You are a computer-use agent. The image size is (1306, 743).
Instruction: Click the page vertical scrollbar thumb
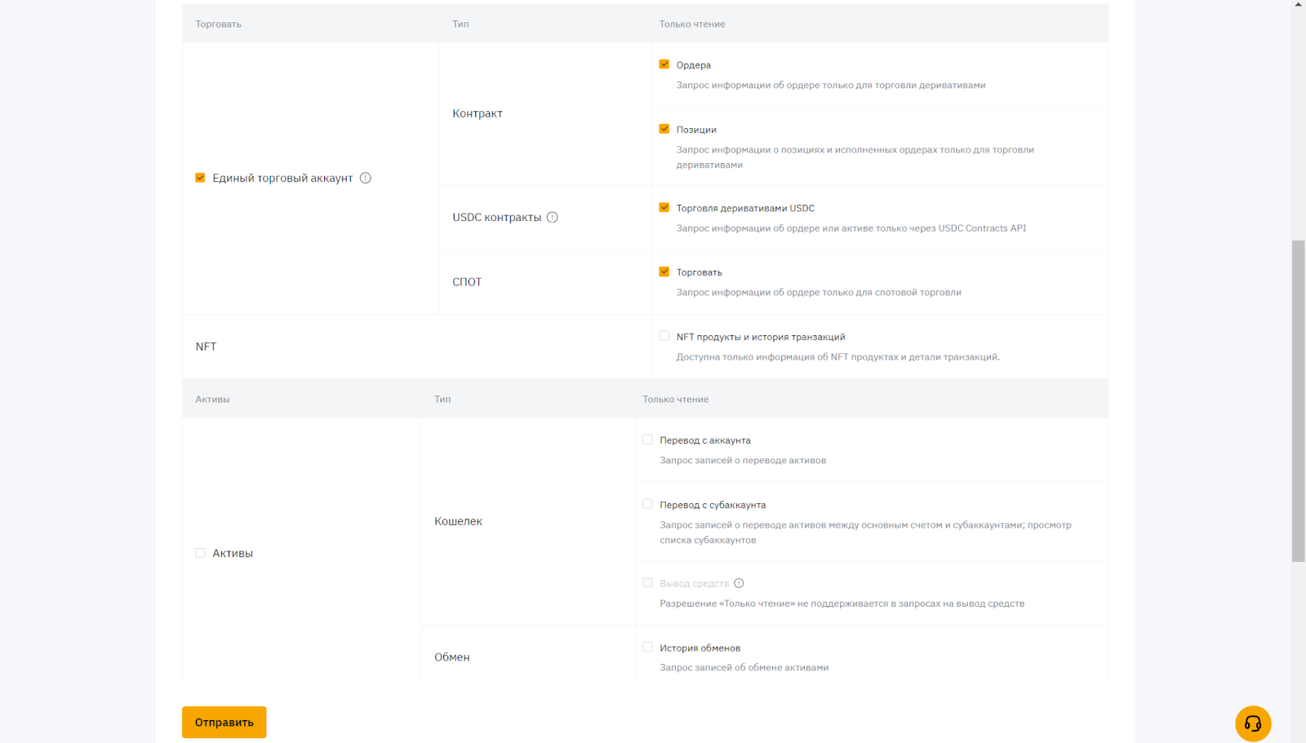point(1298,401)
